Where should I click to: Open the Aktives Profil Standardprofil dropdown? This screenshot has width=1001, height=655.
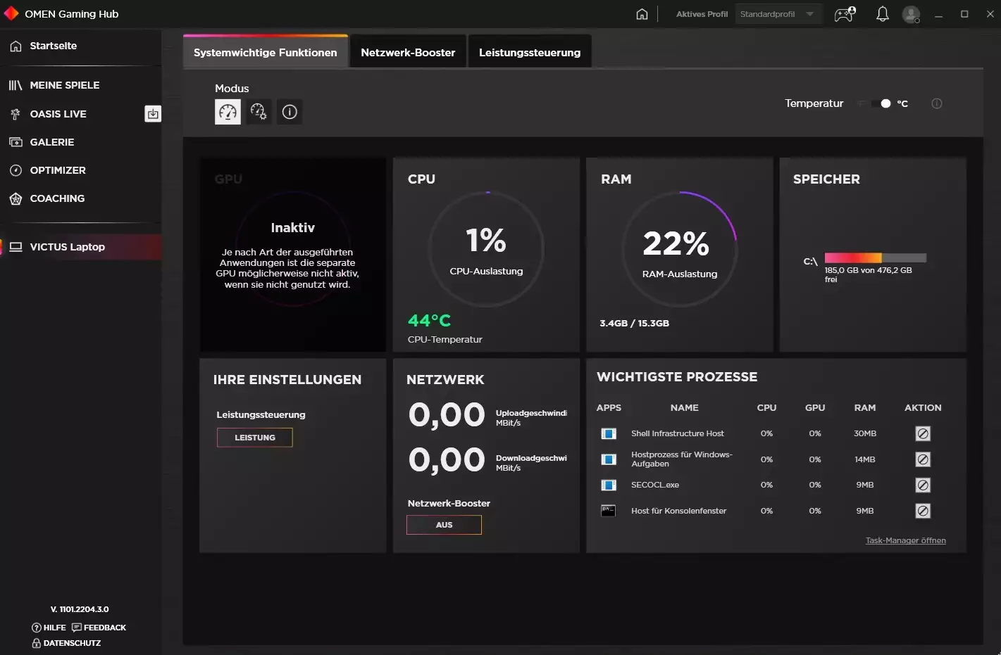[778, 14]
